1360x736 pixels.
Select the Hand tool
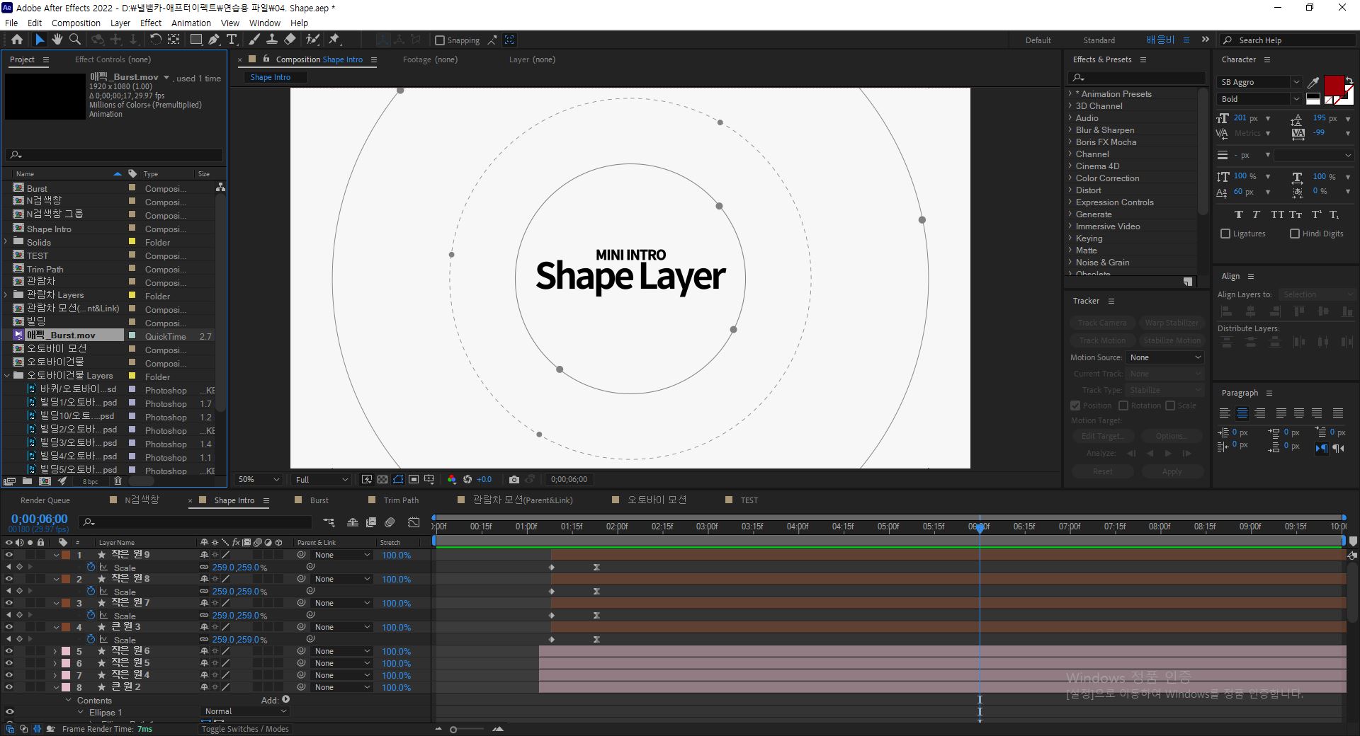coord(57,40)
